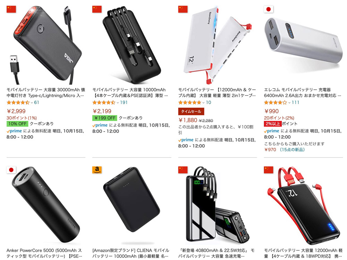Click the star rating of the 30000mAh battery
This screenshot has width=347, height=260.
18,102
